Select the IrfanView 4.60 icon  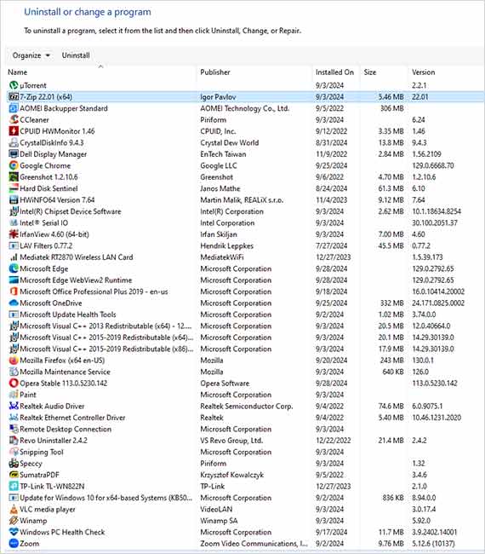pyautogui.click(x=14, y=234)
